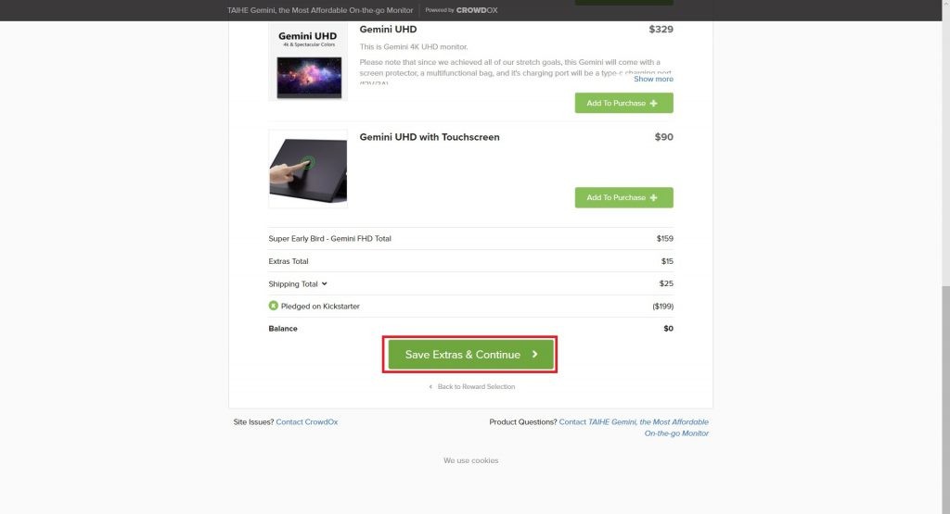950x514 pixels.
Task: Click the TAIHE Gemini project title in header
Action: [320, 10]
